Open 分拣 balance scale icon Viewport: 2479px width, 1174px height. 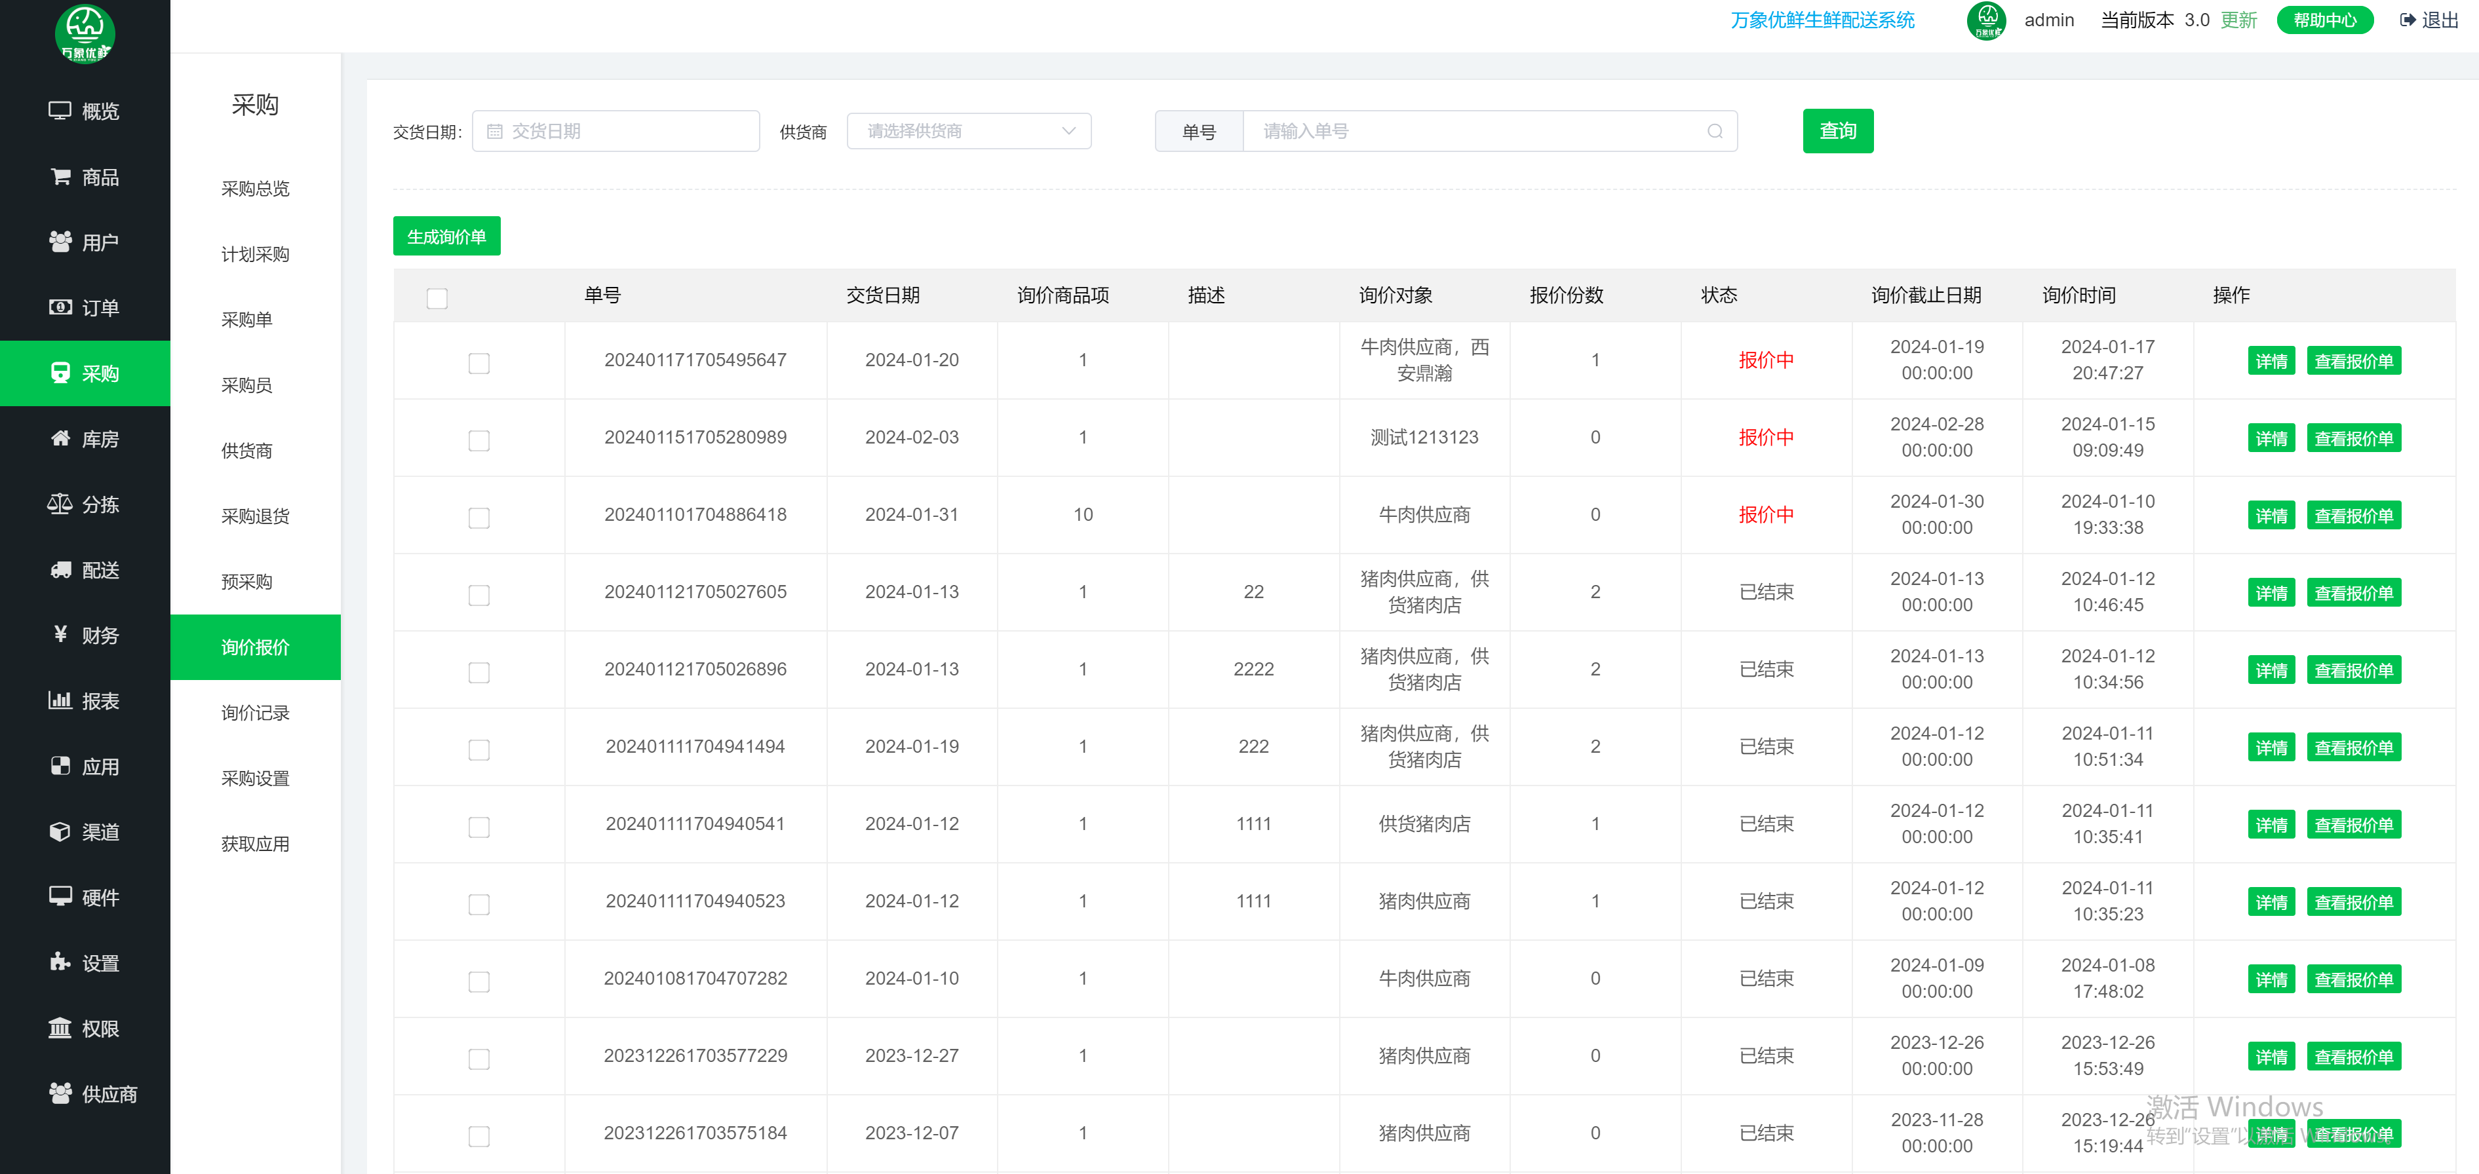tap(60, 504)
